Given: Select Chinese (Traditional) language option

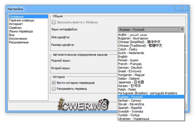Looking at the screenshot, I should coord(151,46).
